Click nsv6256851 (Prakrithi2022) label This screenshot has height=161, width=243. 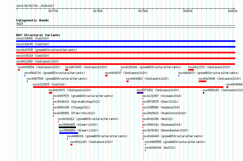(74, 113)
